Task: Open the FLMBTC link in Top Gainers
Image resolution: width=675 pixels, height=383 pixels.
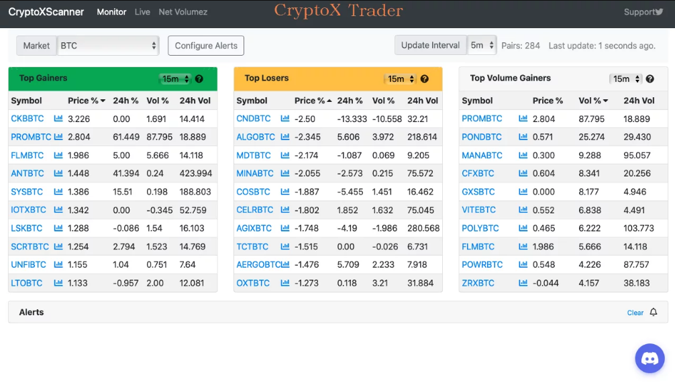Action: tap(27, 155)
